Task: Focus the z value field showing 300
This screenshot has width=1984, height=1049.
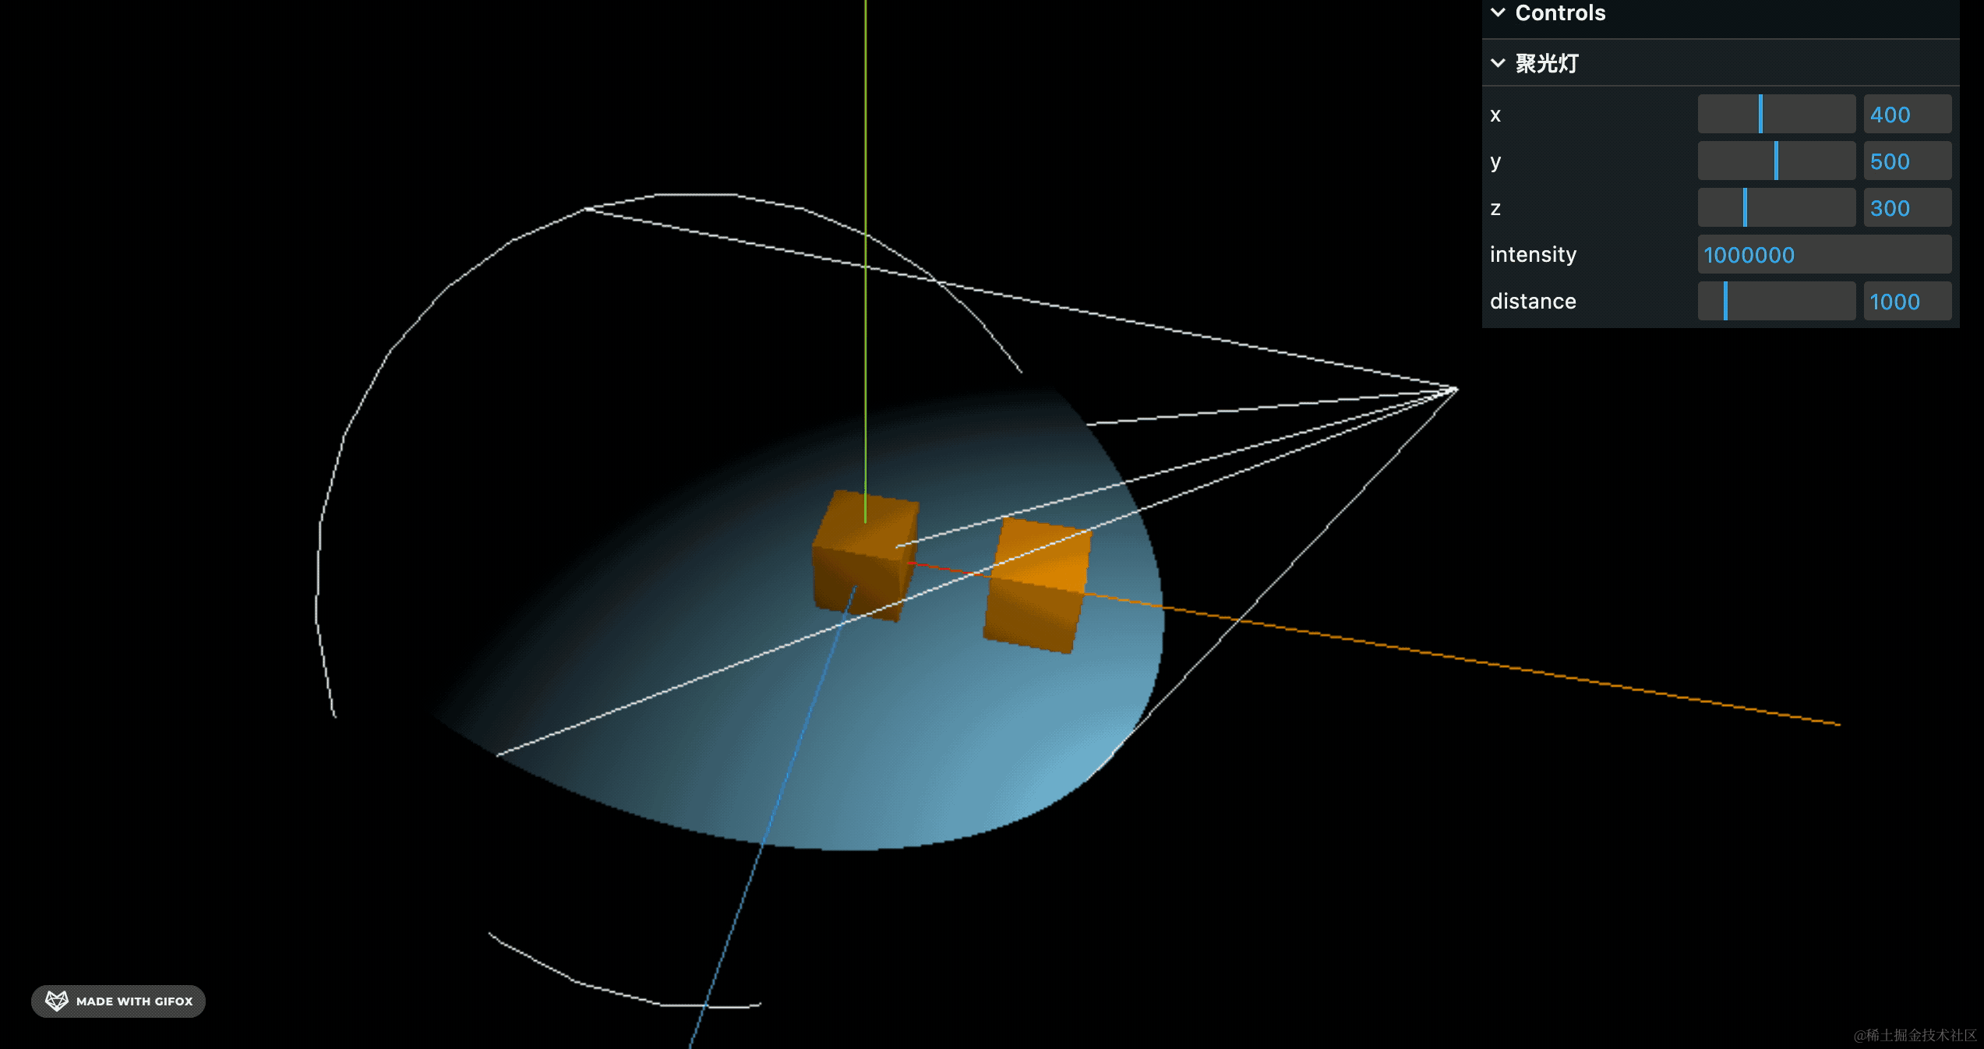Action: click(1907, 208)
